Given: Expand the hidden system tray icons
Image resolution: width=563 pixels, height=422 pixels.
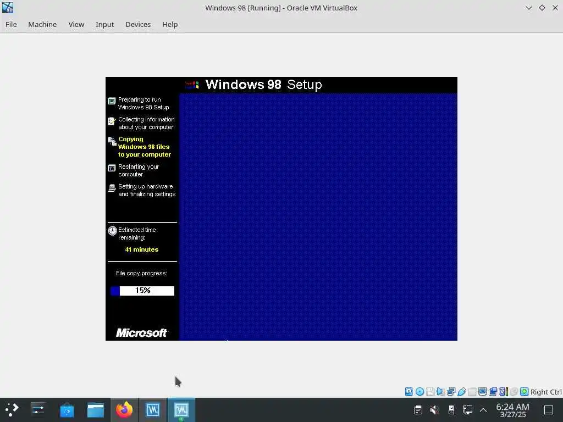Looking at the screenshot, I should [483, 410].
